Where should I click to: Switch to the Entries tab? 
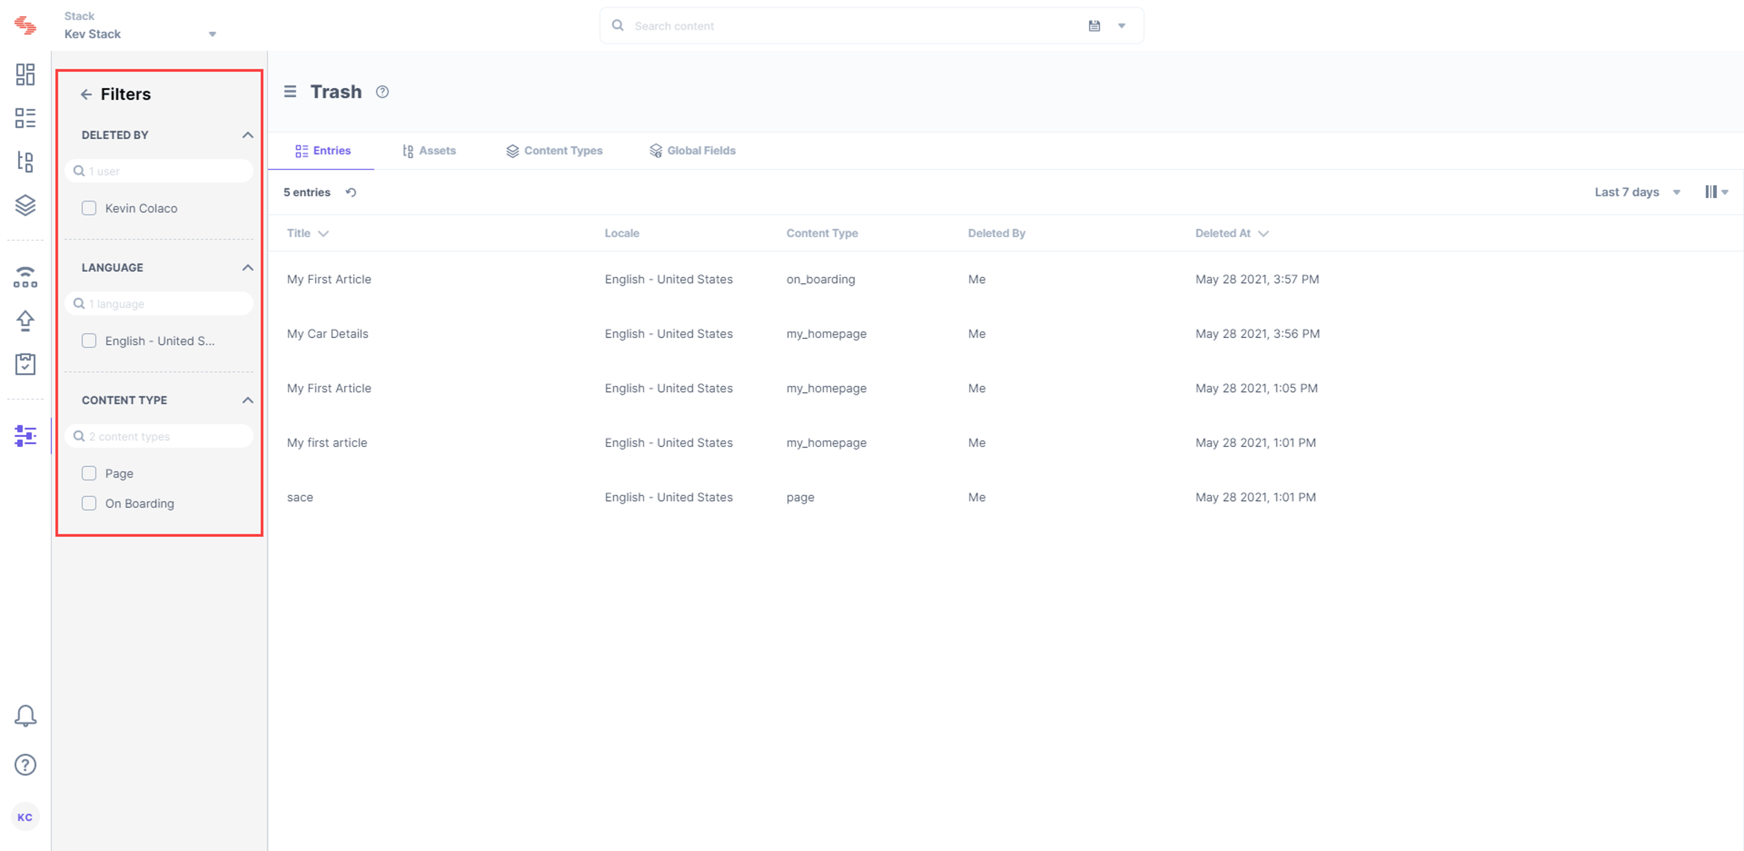click(x=322, y=150)
